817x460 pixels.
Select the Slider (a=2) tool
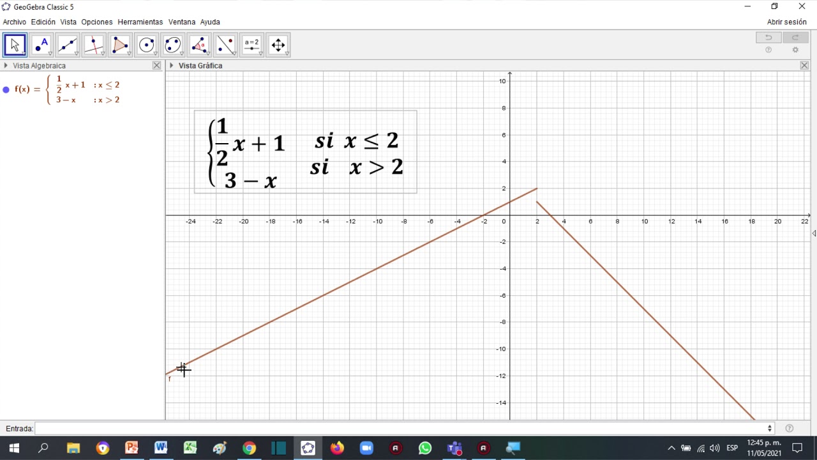252,45
